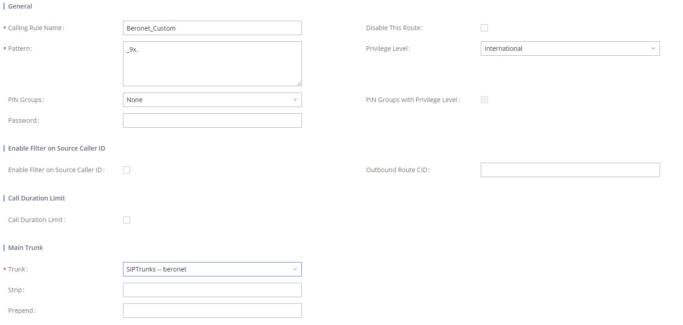Screen dimensions: 683x325
Task: Click the General section heading
Action: coord(20,6)
